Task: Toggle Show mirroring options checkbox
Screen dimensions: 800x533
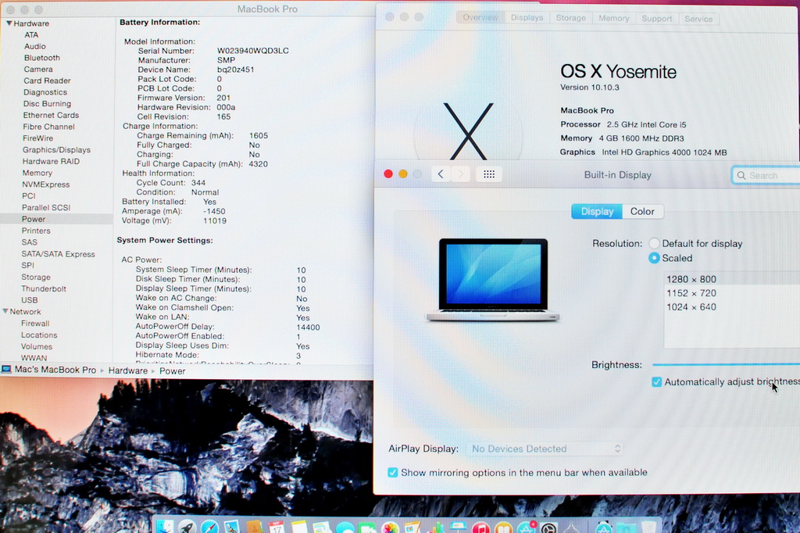Action: pos(392,472)
